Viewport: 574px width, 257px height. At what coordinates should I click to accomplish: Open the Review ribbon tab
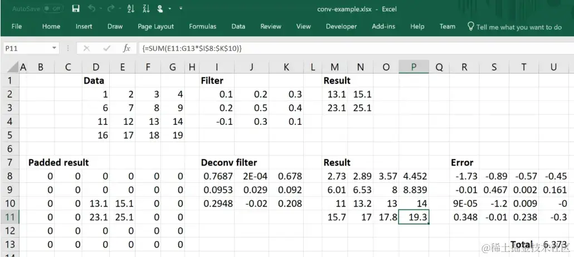click(x=270, y=26)
